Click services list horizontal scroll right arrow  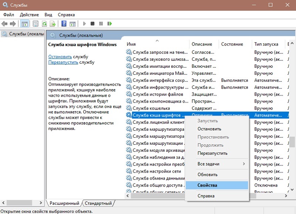pos(286,196)
